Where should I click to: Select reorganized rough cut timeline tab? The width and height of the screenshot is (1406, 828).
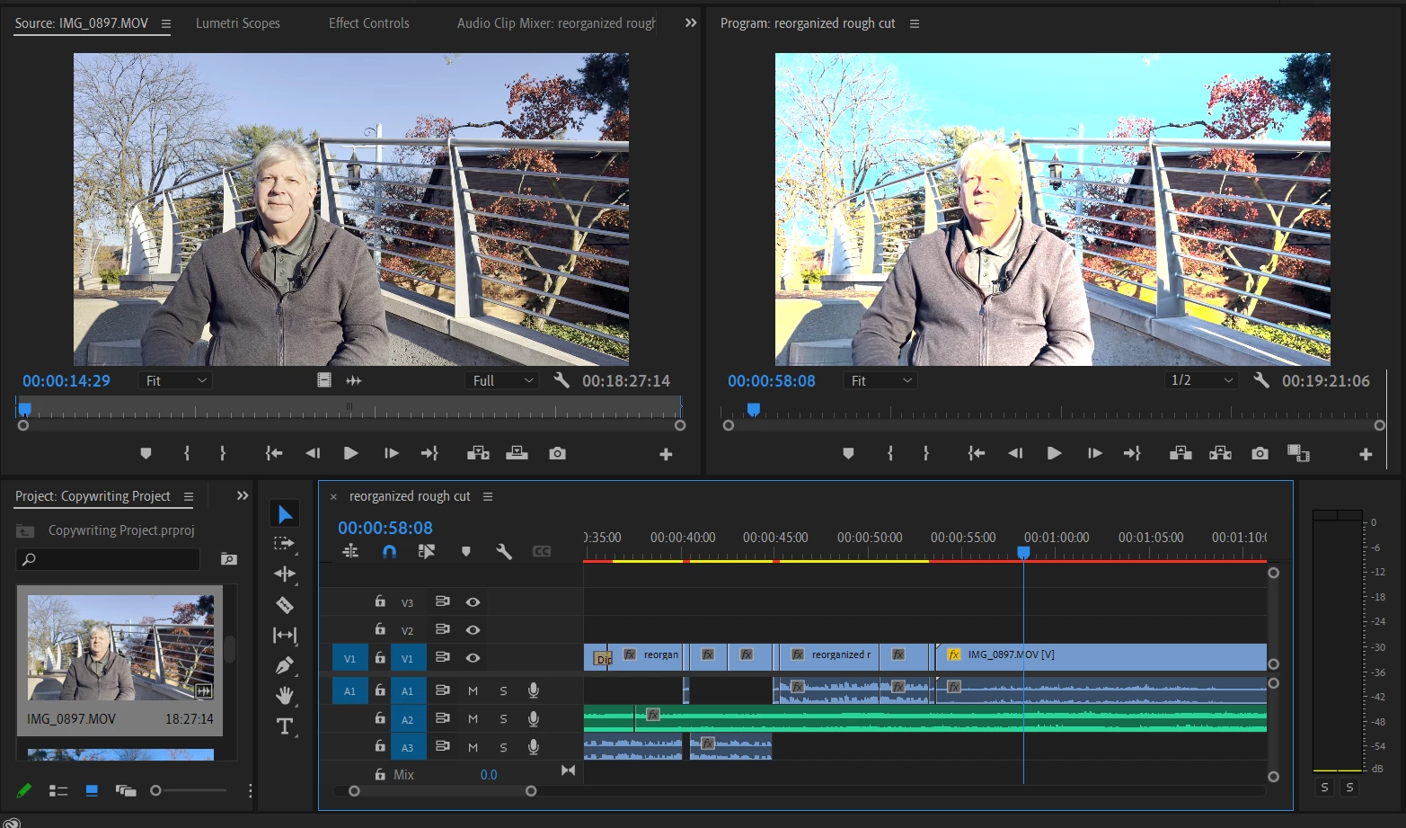[x=410, y=496]
